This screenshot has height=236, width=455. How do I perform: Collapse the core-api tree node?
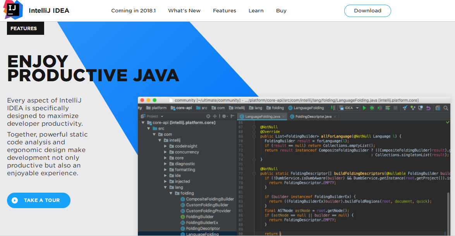pos(143,123)
